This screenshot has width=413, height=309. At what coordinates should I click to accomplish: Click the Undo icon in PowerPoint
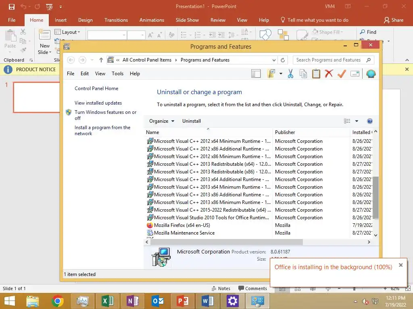coord(23,6)
